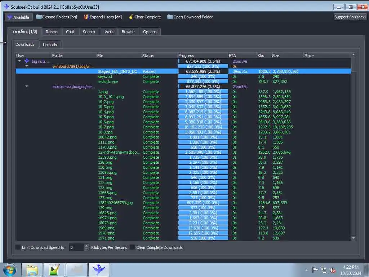Click the taskbar clock 4:22 PM
The height and width of the screenshot is (277, 369).
351,267
